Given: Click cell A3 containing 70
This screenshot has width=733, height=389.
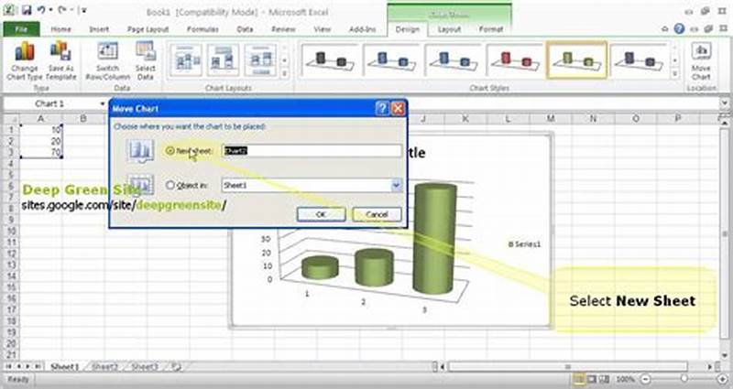Looking at the screenshot, I should 40,152.
